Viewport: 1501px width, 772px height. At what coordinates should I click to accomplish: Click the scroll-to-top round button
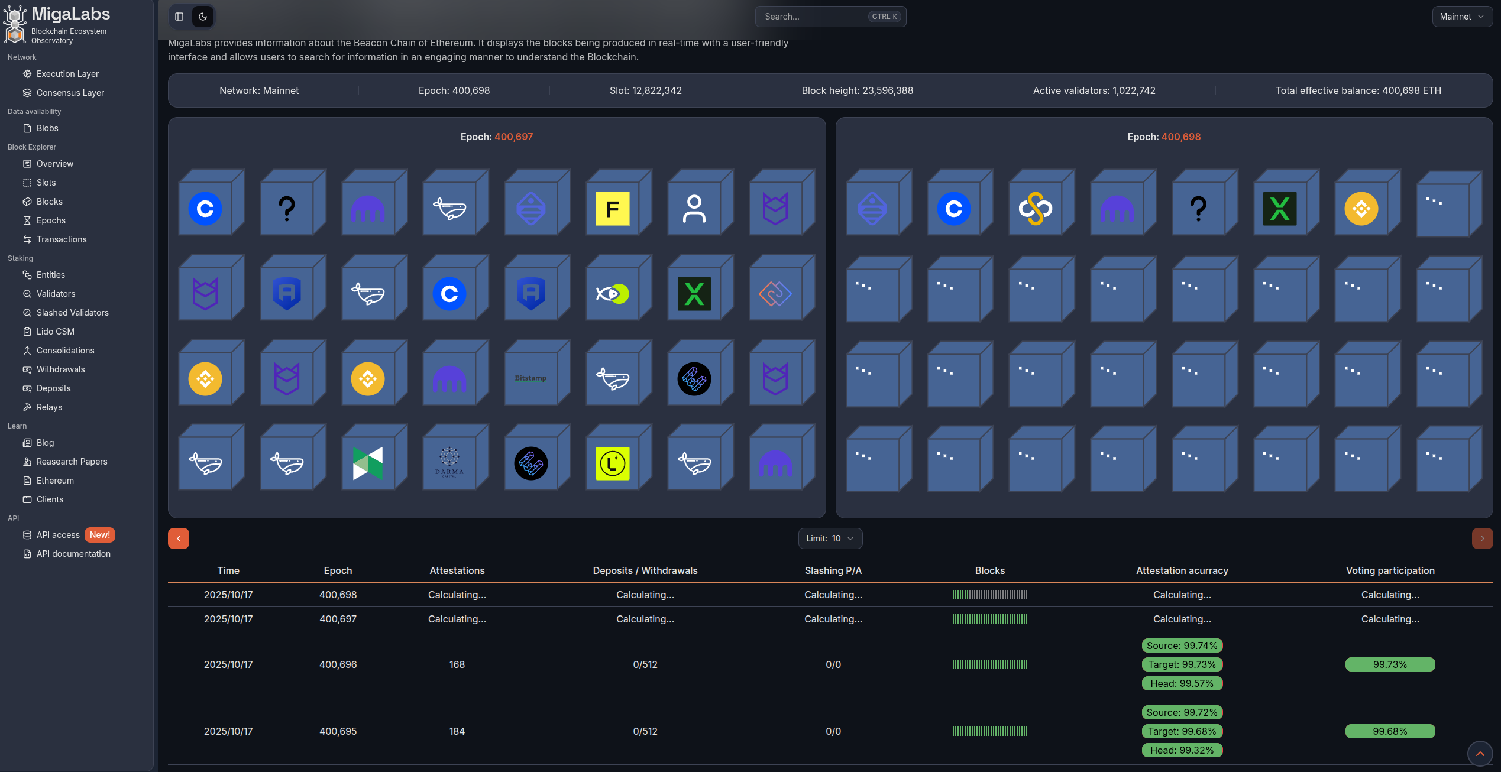pos(1480,754)
